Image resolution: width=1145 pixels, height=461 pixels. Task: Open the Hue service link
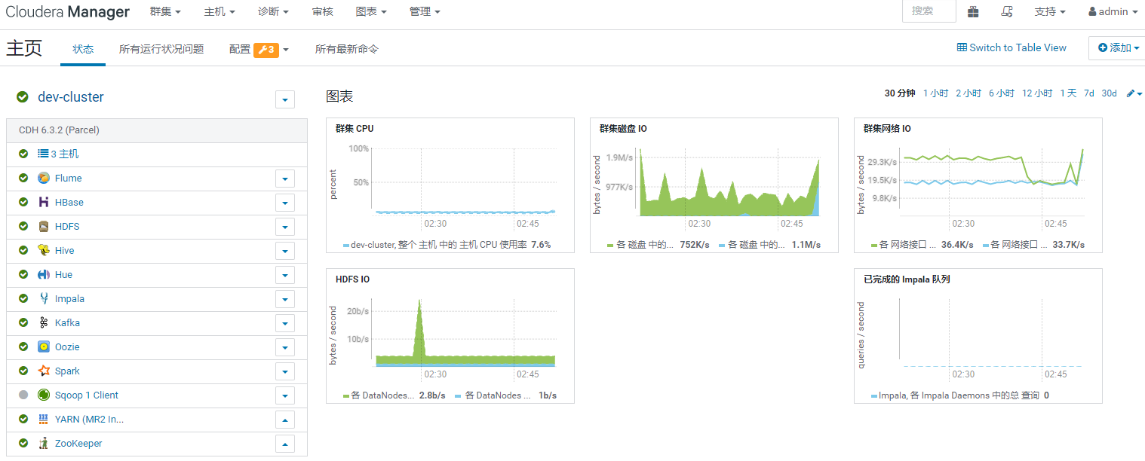pos(63,275)
